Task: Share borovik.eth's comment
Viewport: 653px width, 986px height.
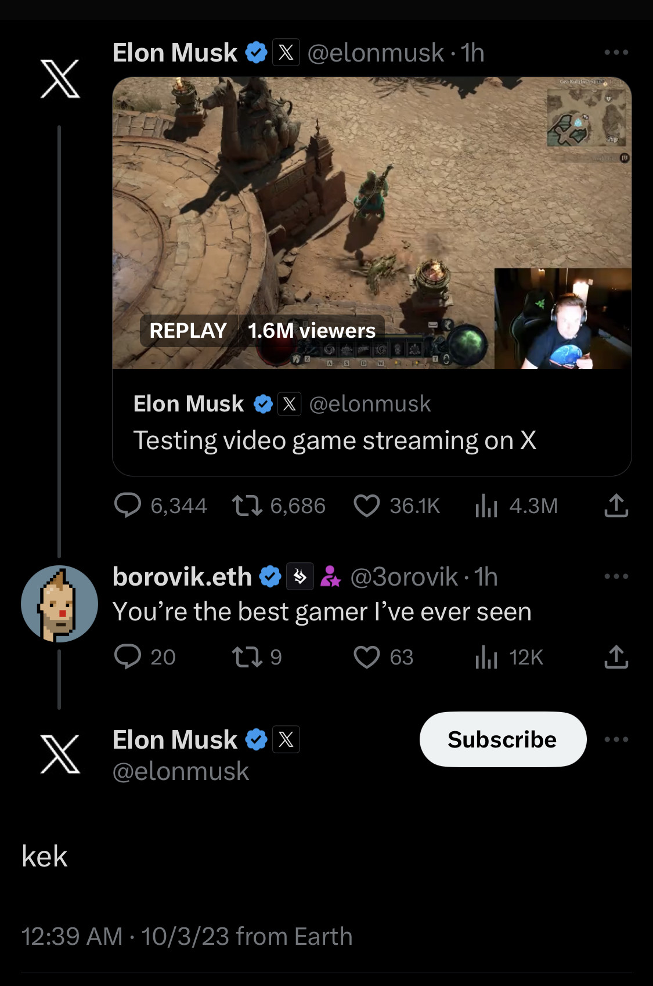Action: coord(616,657)
